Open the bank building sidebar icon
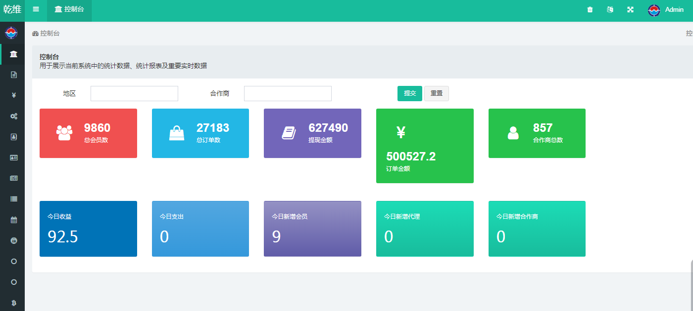This screenshot has width=693, height=311. (14, 54)
